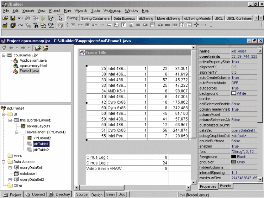Click the Redo arrow icon
The image size is (264, 198).
click(20, 25)
